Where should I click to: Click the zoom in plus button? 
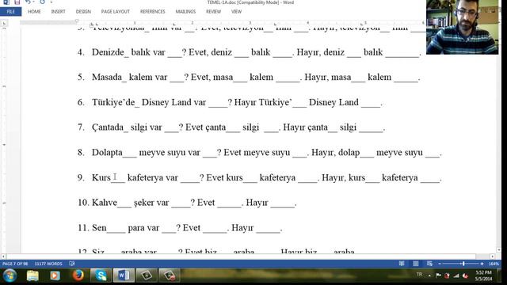[482, 264]
